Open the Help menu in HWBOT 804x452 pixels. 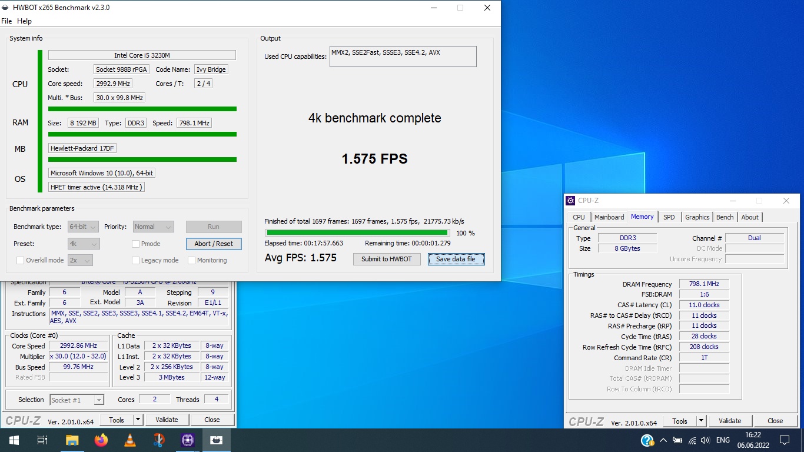click(x=24, y=21)
